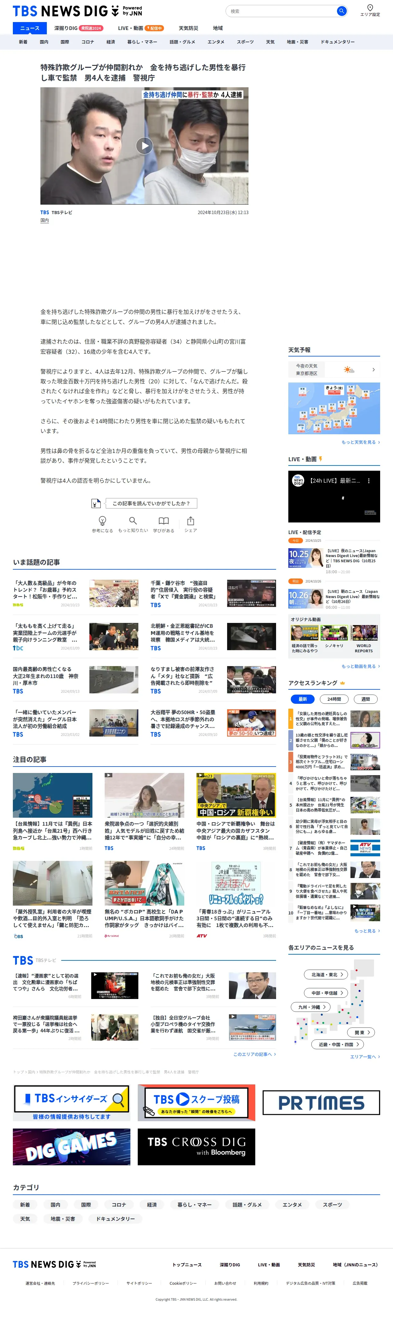Open the 大谷翔平 夢の50HR article

click(x=213, y=722)
